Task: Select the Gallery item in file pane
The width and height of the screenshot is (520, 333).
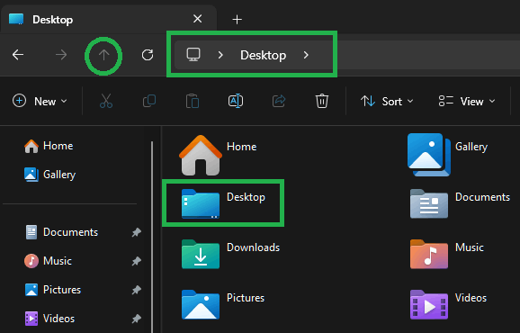Action: tap(448, 155)
